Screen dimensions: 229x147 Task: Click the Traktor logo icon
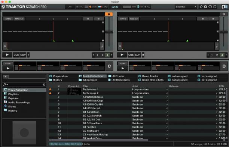point(3,7)
